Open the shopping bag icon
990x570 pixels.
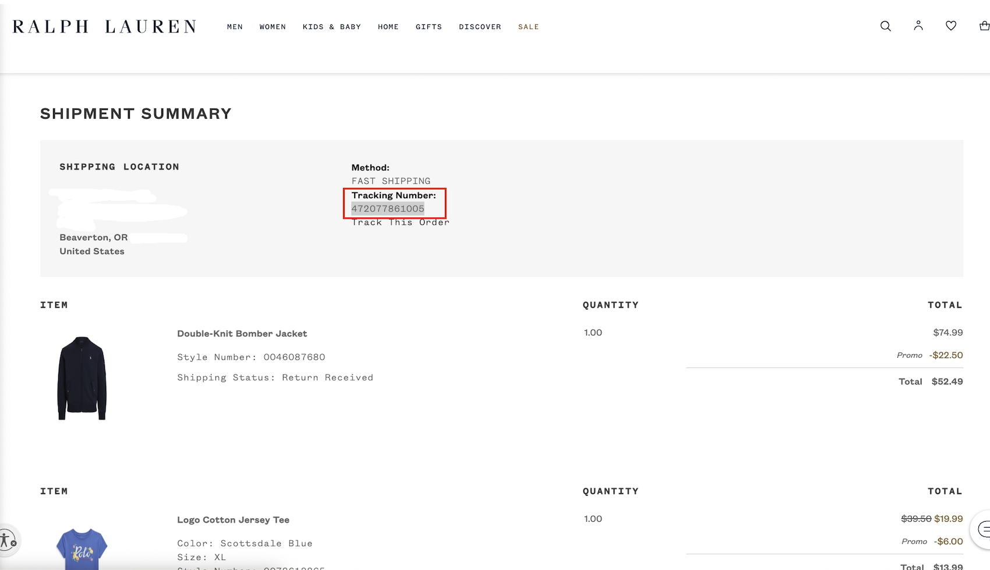pos(984,26)
